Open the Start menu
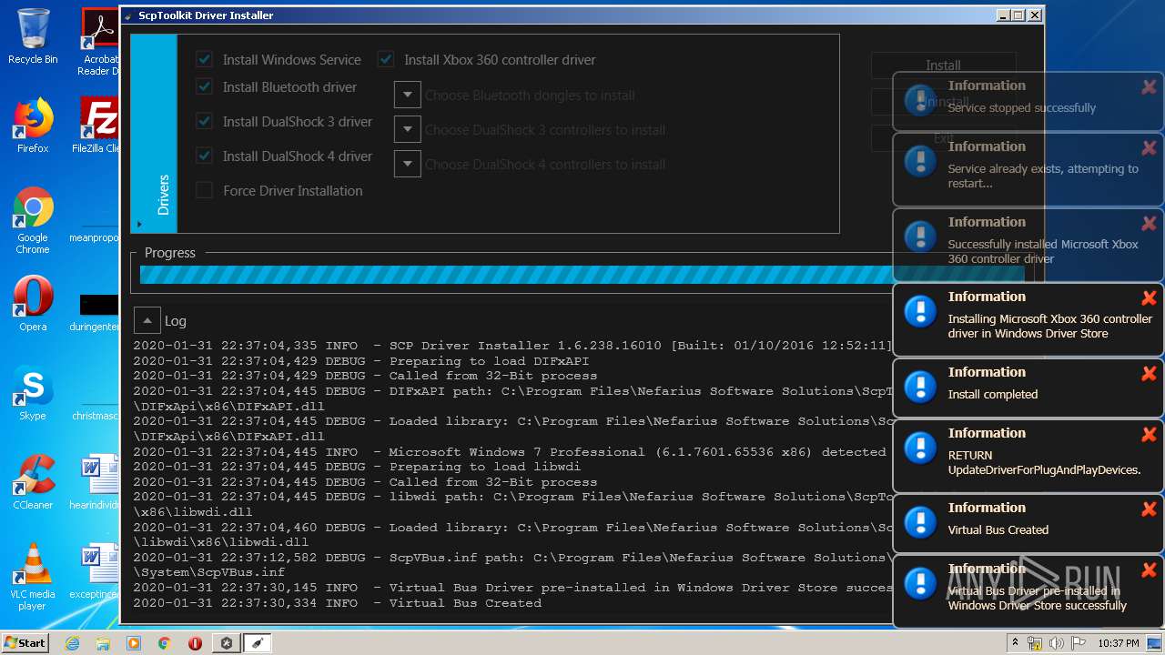 click(x=25, y=643)
